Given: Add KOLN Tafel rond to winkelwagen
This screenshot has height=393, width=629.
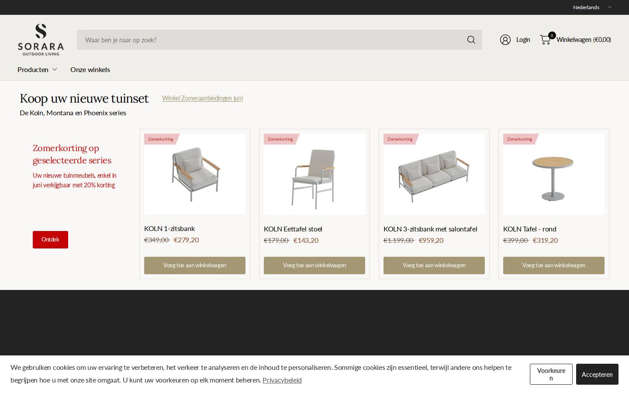Looking at the screenshot, I should [x=554, y=265].
